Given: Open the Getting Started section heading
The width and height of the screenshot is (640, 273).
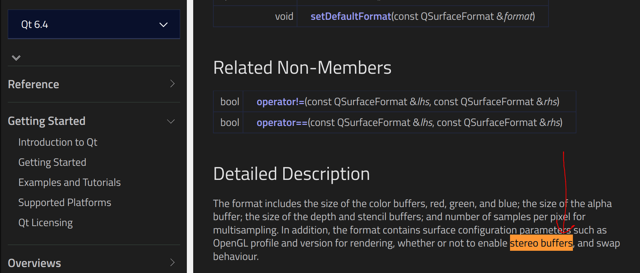Looking at the screenshot, I should [47, 121].
